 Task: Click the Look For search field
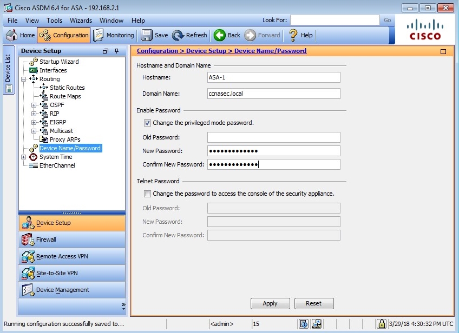point(335,20)
